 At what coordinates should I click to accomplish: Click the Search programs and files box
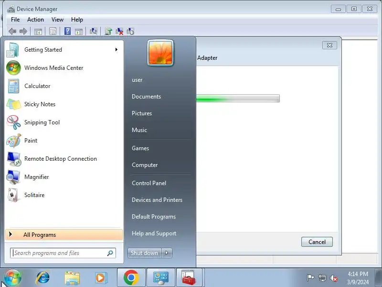(63, 253)
